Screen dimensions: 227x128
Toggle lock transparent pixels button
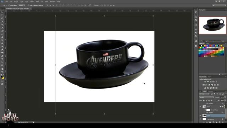(x=204, y=100)
